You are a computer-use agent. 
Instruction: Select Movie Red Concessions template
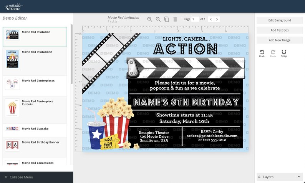click(x=35, y=162)
